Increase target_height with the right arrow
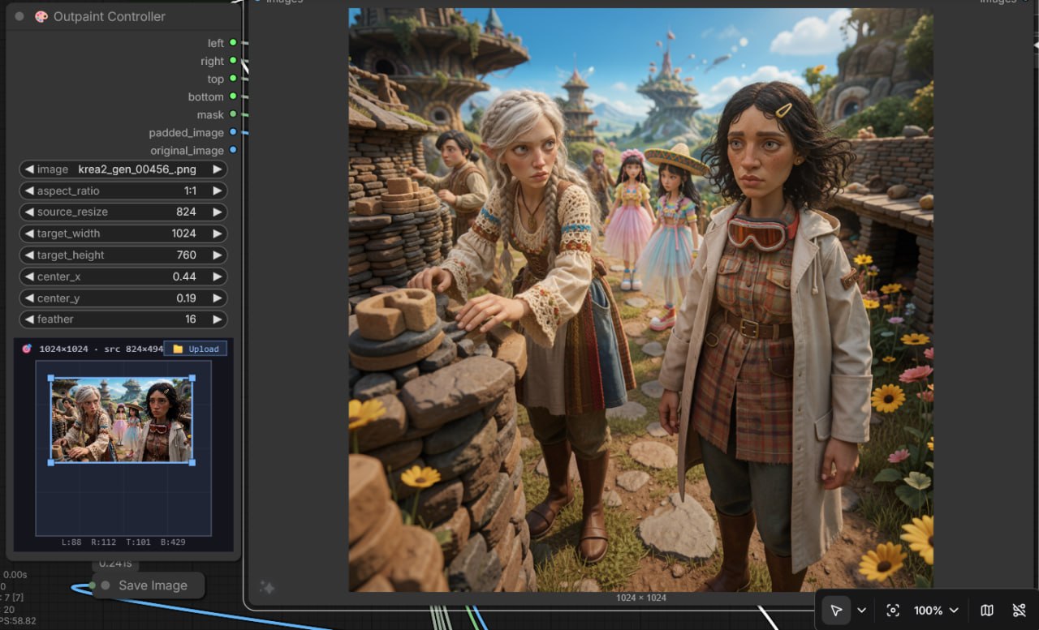 (x=217, y=255)
